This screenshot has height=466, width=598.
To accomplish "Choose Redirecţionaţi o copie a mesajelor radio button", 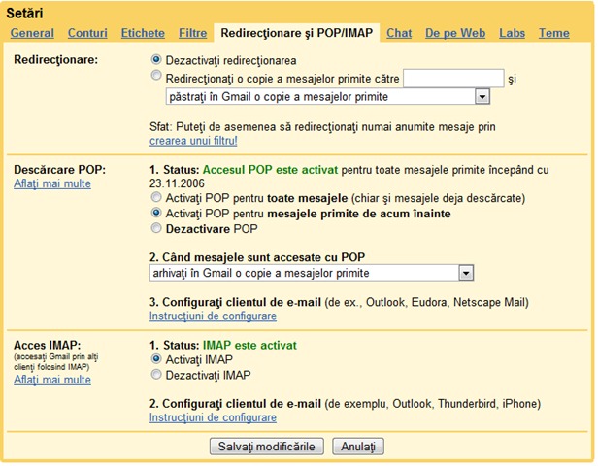I will tap(156, 75).
